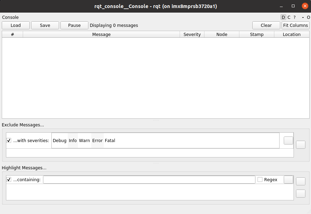Click the Fit Columns button
Image resolution: width=311 pixels, height=214 pixels.
coord(295,25)
